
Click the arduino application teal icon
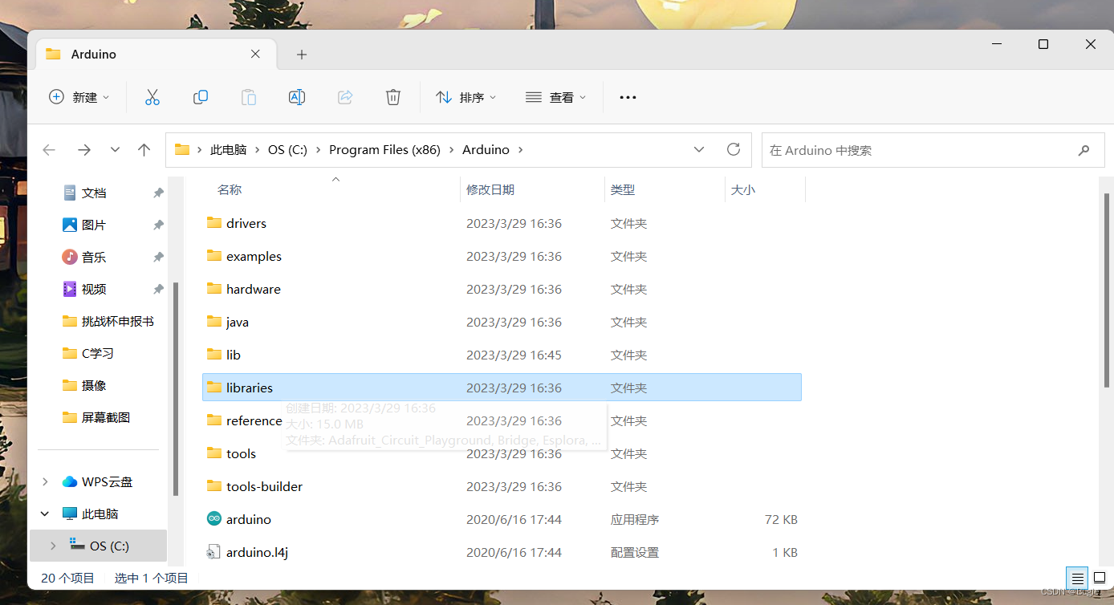pyautogui.click(x=213, y=519)
